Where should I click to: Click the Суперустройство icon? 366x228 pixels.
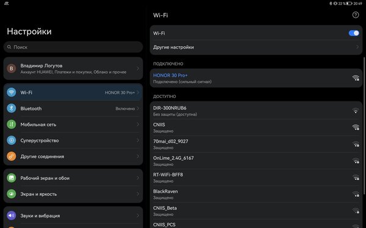(11, 140)
